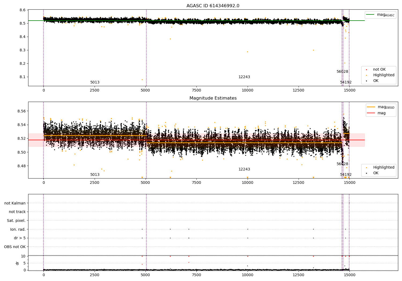This screenshot has width=402, height=281.
Task: Click the 2500 x-axis tick in the bottom plot
Action: tap(95, 275)
